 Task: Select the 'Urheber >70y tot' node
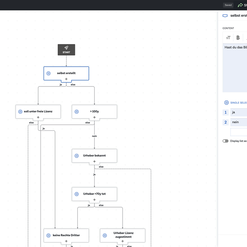point(94,194)
